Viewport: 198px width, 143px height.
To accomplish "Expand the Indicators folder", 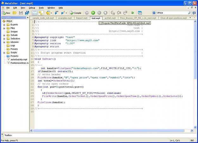I will (x=4, y=39).
